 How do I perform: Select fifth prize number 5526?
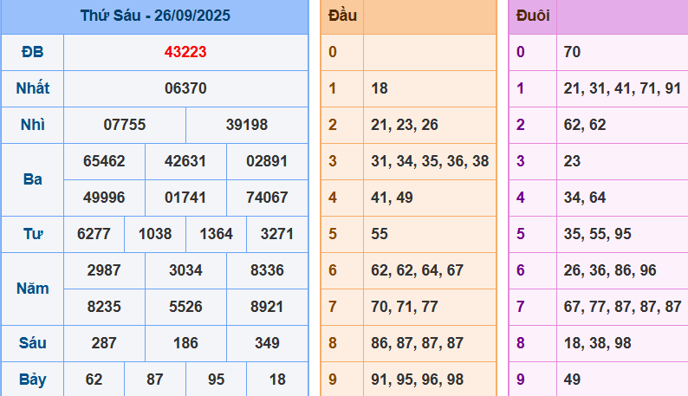tap(185, 307)
